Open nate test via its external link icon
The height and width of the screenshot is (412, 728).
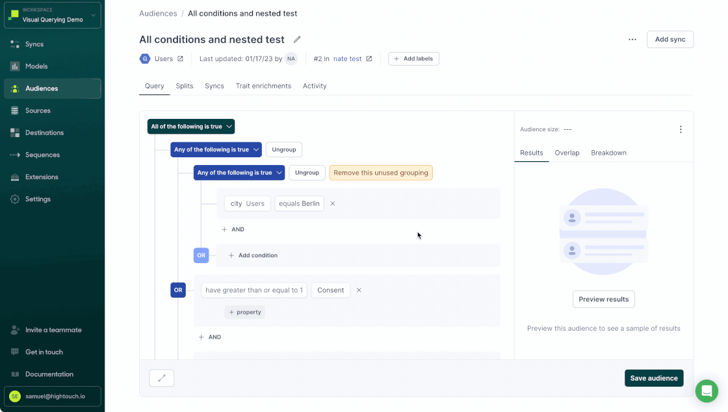point(369,58)
